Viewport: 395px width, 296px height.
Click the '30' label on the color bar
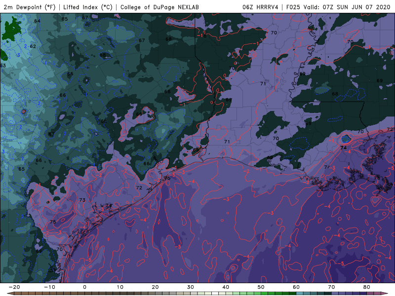click(x=191, y=287)
